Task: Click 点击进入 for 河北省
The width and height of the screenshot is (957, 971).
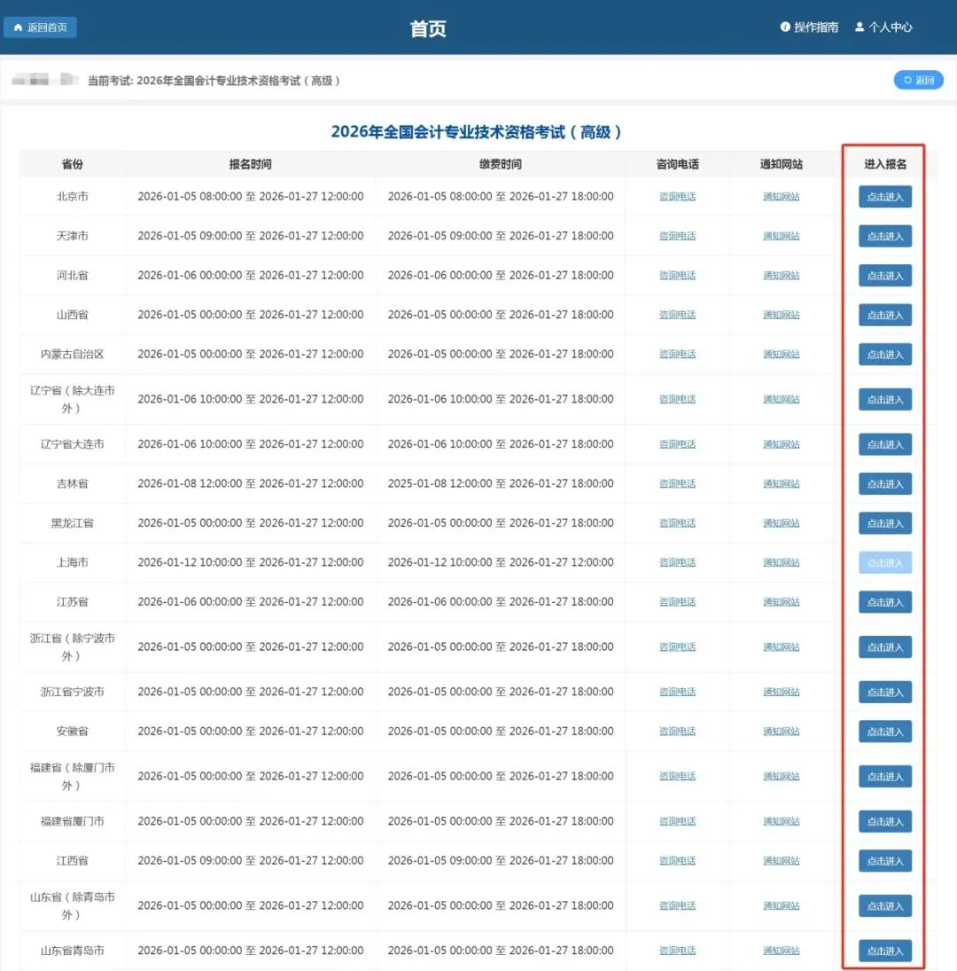Action: [884, 276]
